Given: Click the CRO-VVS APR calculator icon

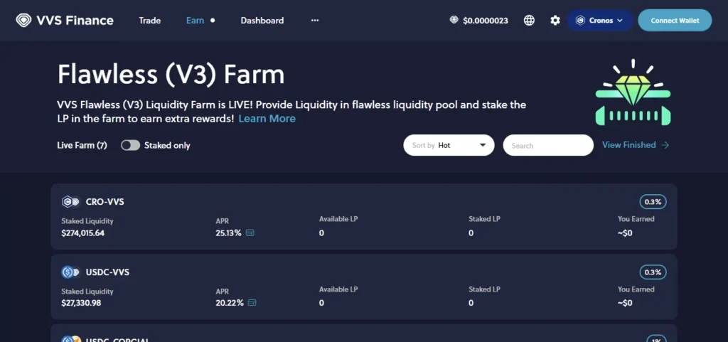Looking at the screenshot, I should (251, 233).
